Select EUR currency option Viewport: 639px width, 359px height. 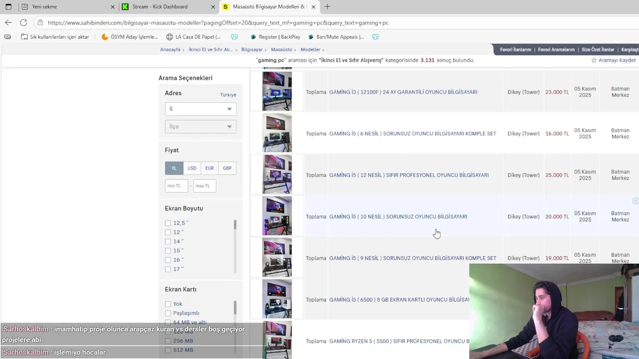[209, 169]
